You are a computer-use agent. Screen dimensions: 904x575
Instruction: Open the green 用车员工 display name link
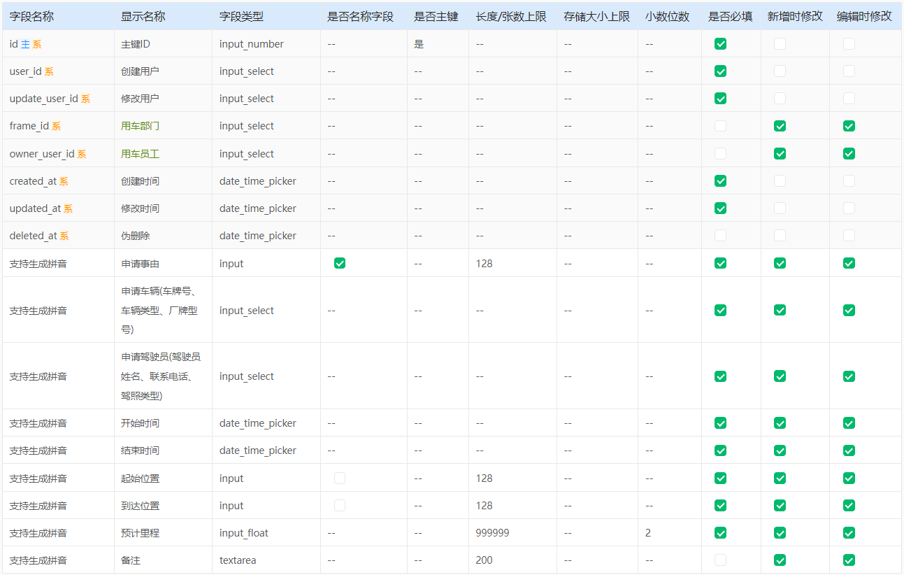pyautogui.click(x=140, y=154)
